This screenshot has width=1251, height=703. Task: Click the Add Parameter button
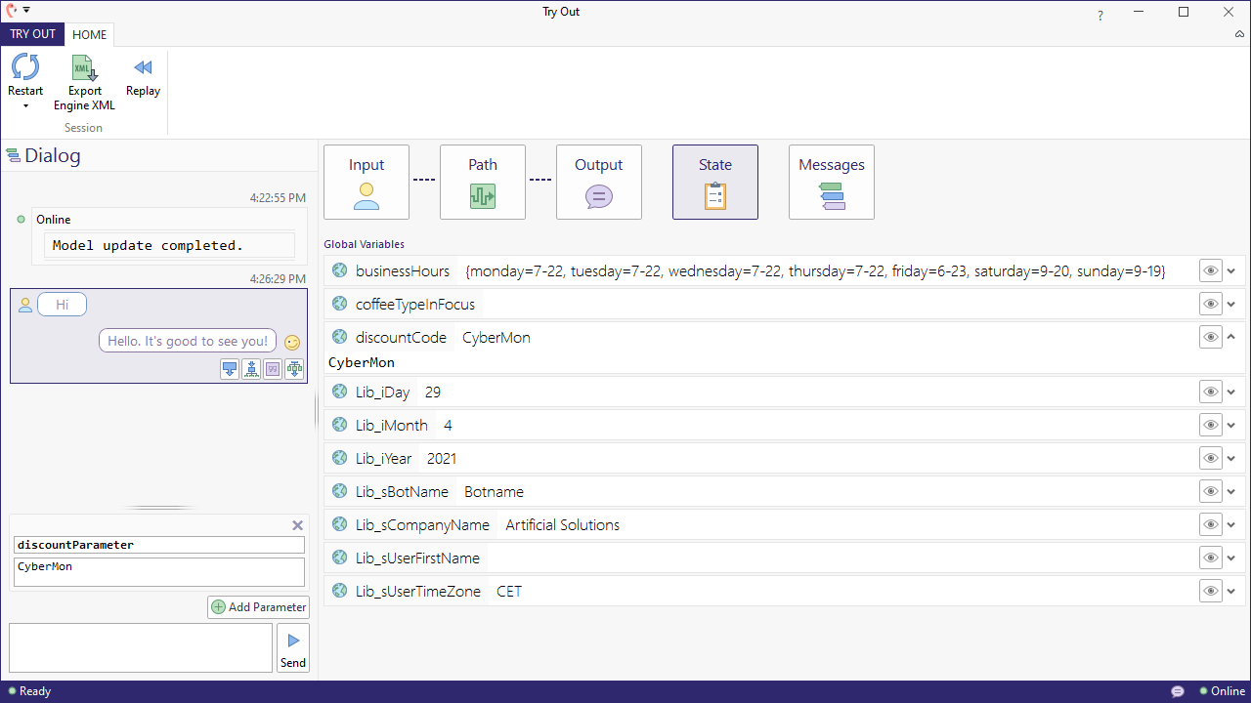pyautogui.click(x=257, y=606)
